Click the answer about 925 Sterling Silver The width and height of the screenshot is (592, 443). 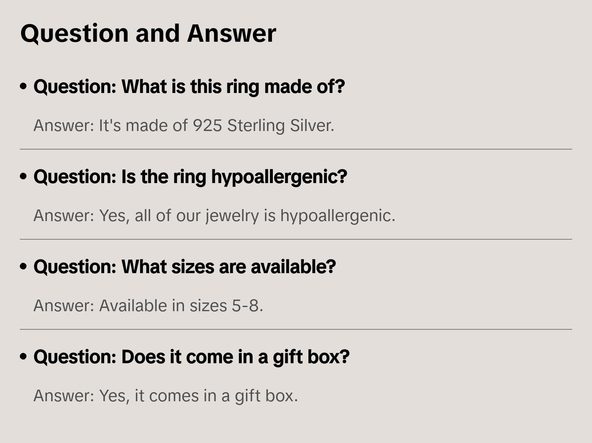[184, 125]
